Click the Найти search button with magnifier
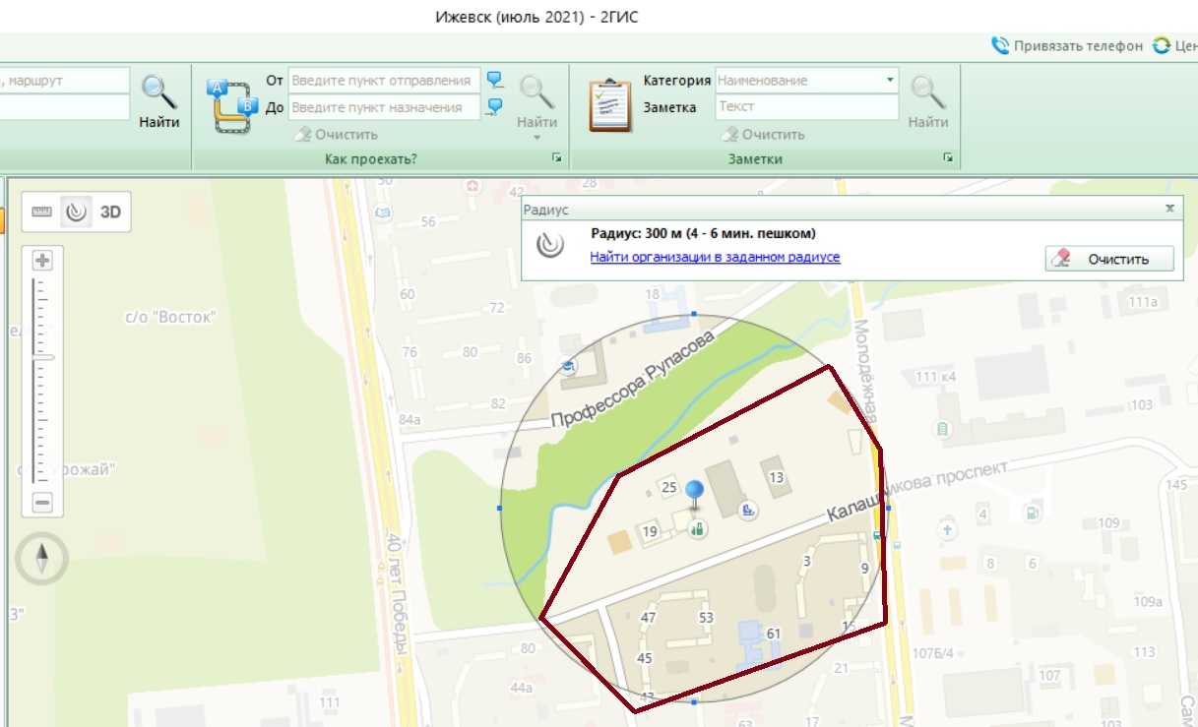This screenshot has width=1198, height=727. [158, 101]
